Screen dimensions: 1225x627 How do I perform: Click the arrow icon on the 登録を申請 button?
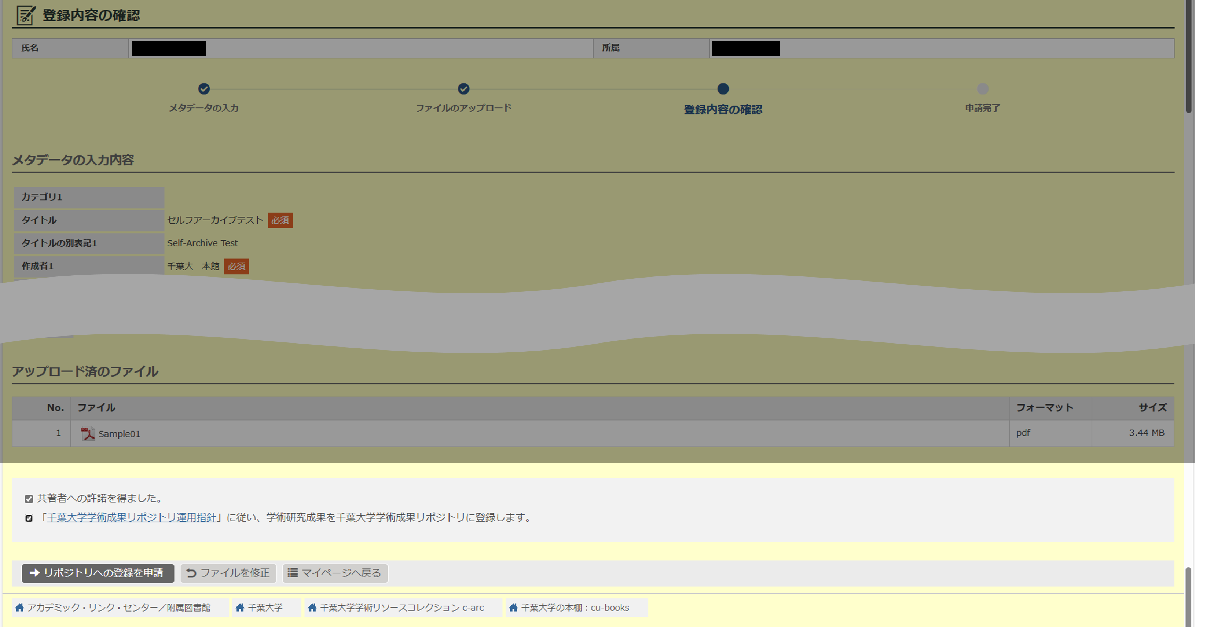[x=33, y=573]
